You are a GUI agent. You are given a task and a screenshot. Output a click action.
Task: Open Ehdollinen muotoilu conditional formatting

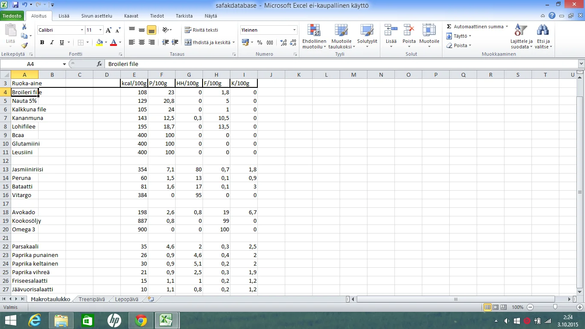click(x=314, y=37)
